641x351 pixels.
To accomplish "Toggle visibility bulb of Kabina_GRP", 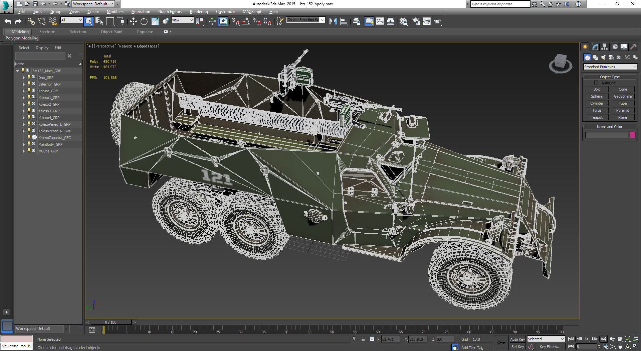I will click(29, 91).
